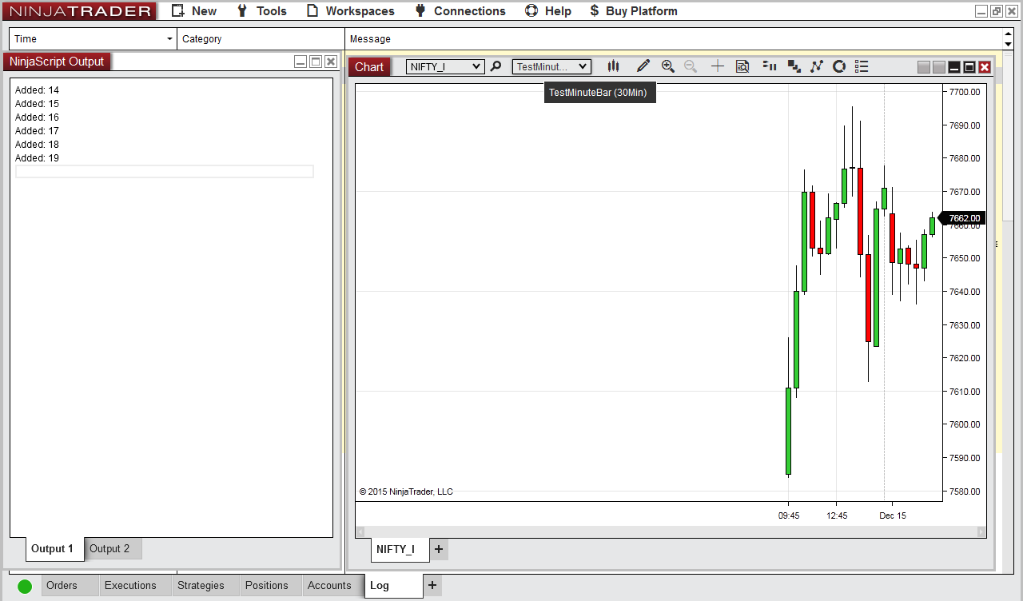Screen dimensions: 1023x601
Task: Click the chart horizontal scroll right arrow
Action: (981, 531)
